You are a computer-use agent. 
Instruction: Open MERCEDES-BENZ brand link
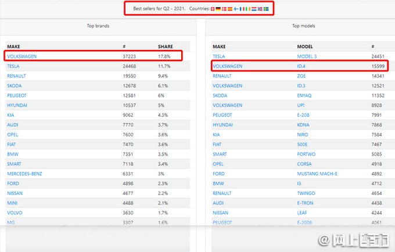[24, 173]
